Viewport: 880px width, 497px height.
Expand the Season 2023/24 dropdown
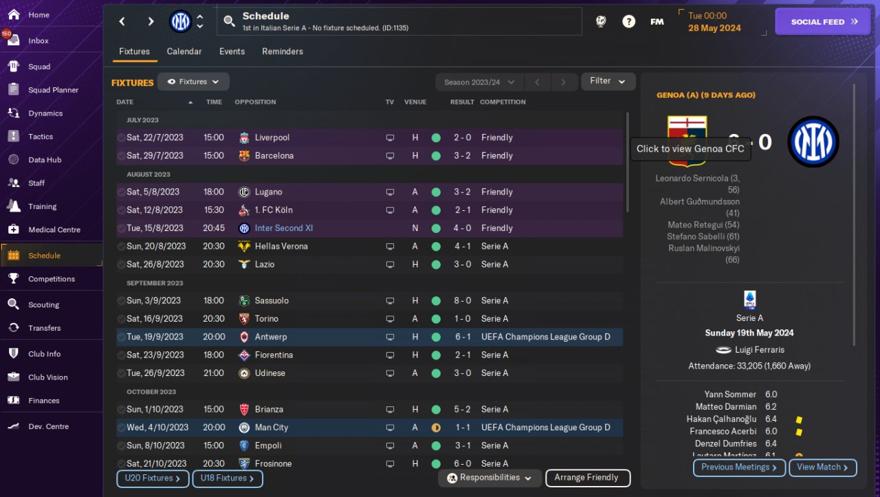[x=480, y=82]
